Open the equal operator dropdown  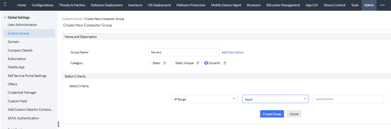[275, 99]
